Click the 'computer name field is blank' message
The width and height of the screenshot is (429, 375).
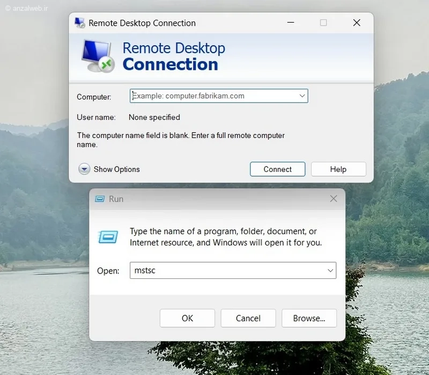pyautogui.click(x=181, y=140)
